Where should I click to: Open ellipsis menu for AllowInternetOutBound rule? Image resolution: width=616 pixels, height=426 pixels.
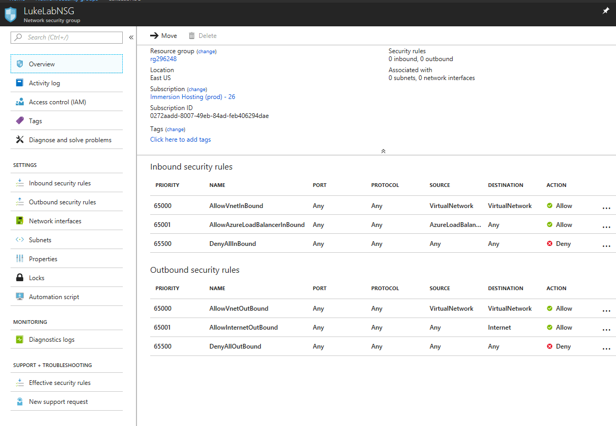pos(606,330)
